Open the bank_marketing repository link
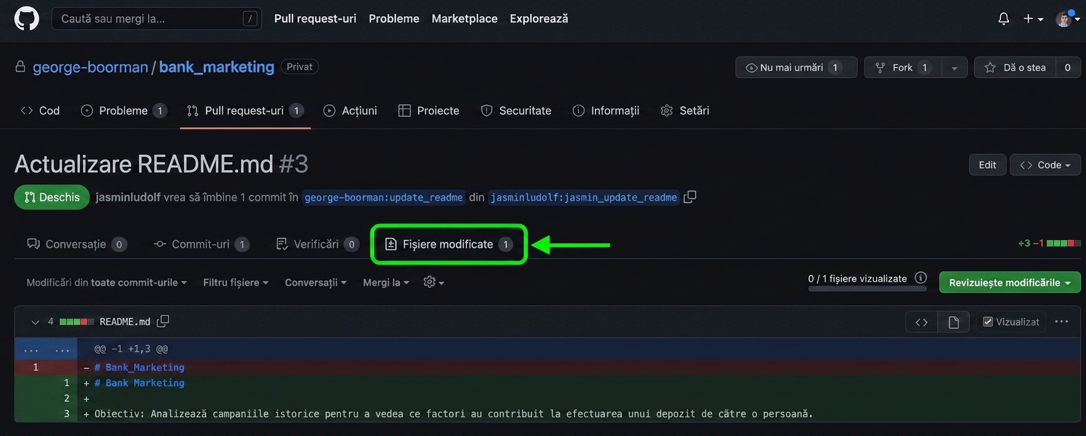 pos(217,67)
